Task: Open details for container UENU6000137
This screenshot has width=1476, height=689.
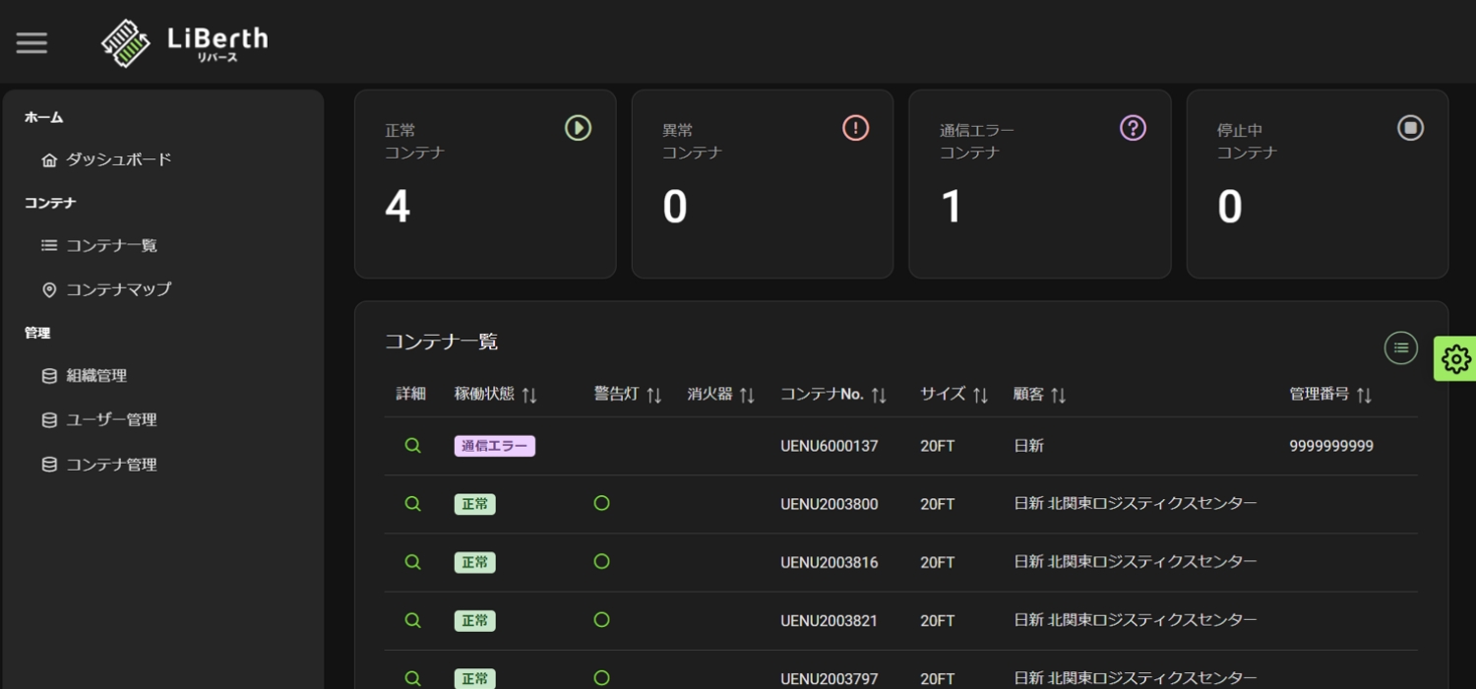Action: click(413, 446)
